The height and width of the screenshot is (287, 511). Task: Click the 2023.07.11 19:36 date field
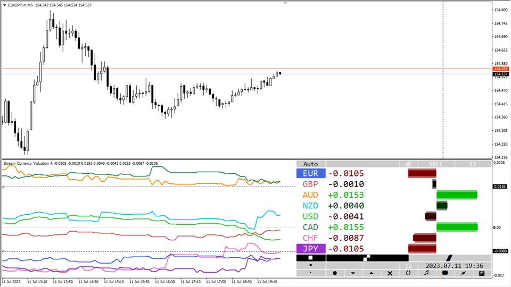tap(454, 266)
